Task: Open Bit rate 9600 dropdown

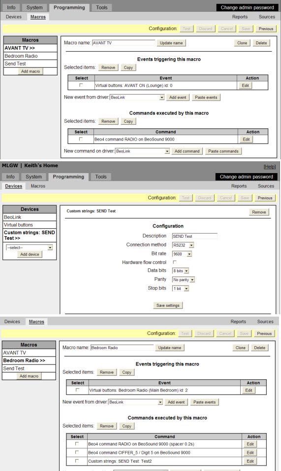Action: (182, 254)
